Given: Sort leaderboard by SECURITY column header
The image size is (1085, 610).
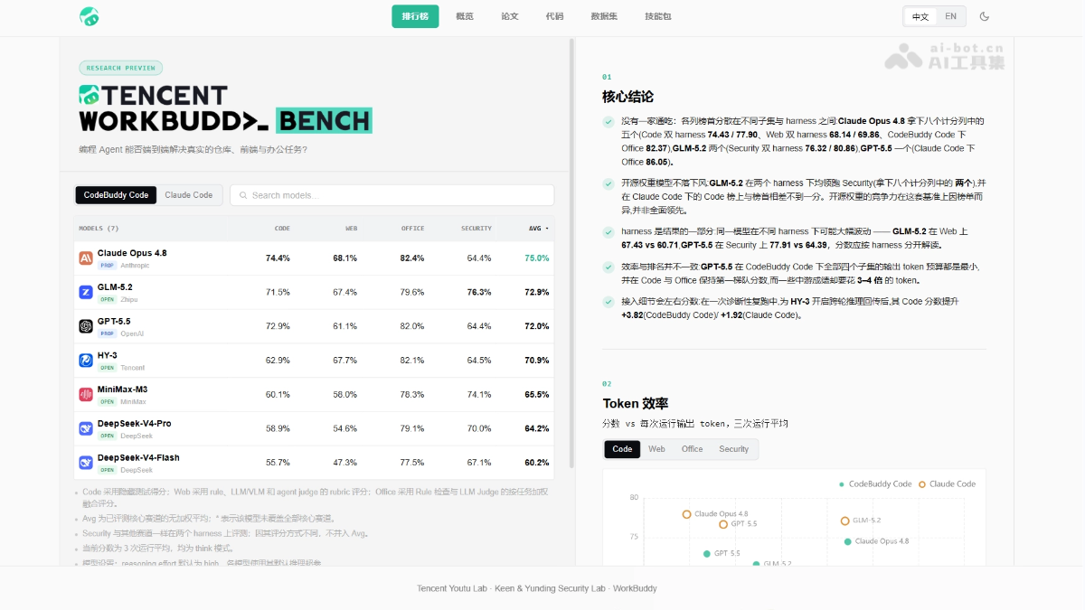Looking at the screenshot, I should 476,229.
